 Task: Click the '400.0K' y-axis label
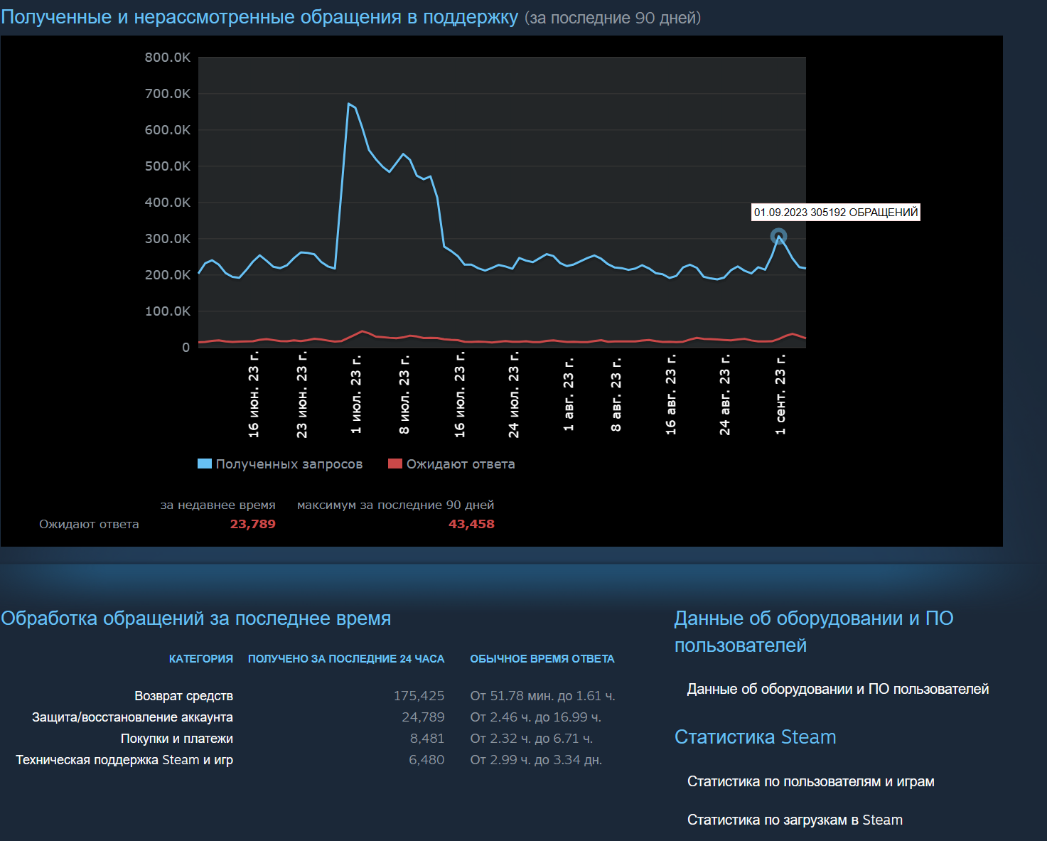tap(168, 202)
